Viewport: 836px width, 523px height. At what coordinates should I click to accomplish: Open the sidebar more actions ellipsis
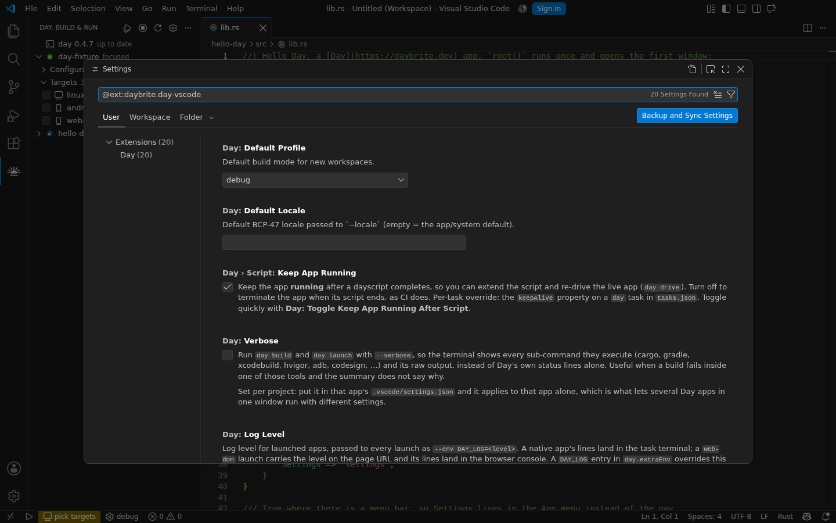[x=188, y=28]
